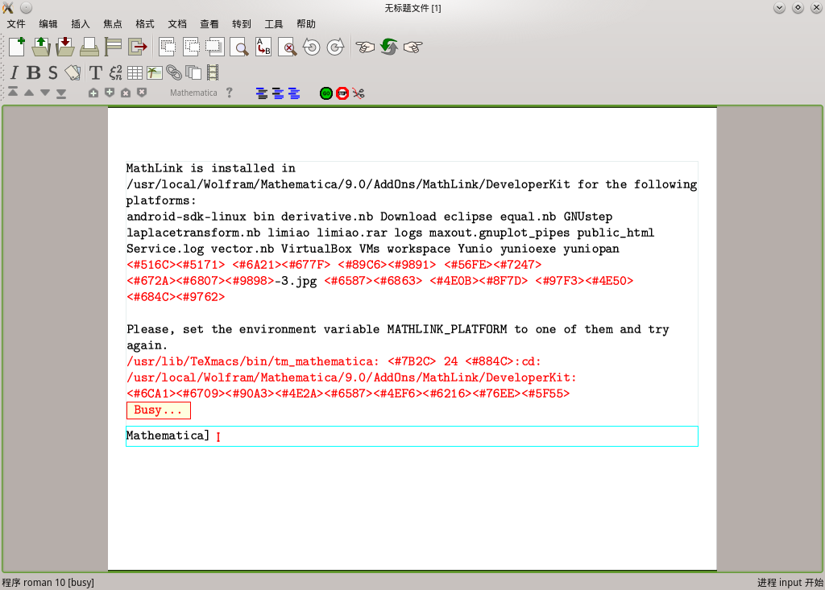Image resolution: width=825 pixels, height=590 pixels.
Task: Click the first blue-and-black lines icon
Action: point(262,93)
